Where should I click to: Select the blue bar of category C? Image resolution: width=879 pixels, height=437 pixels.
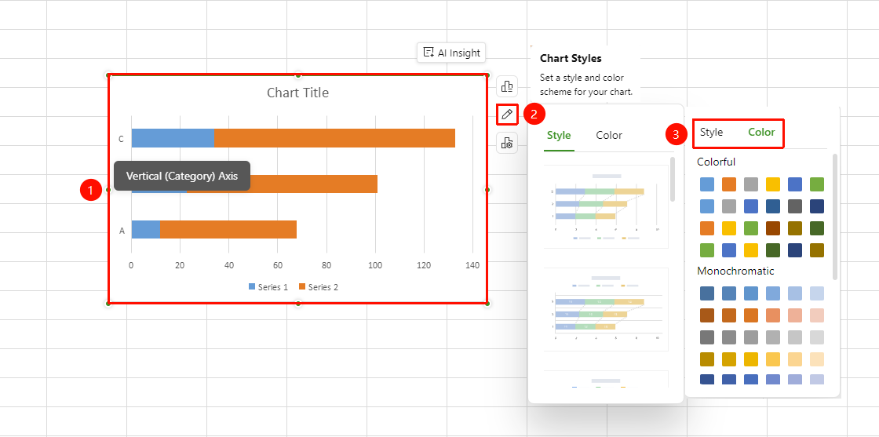(173, 138)
